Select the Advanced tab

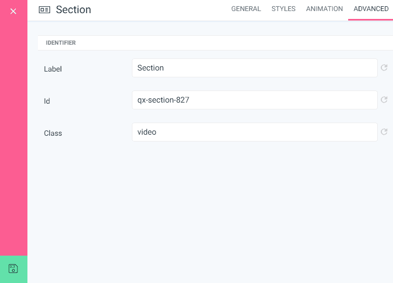point(371,9)
